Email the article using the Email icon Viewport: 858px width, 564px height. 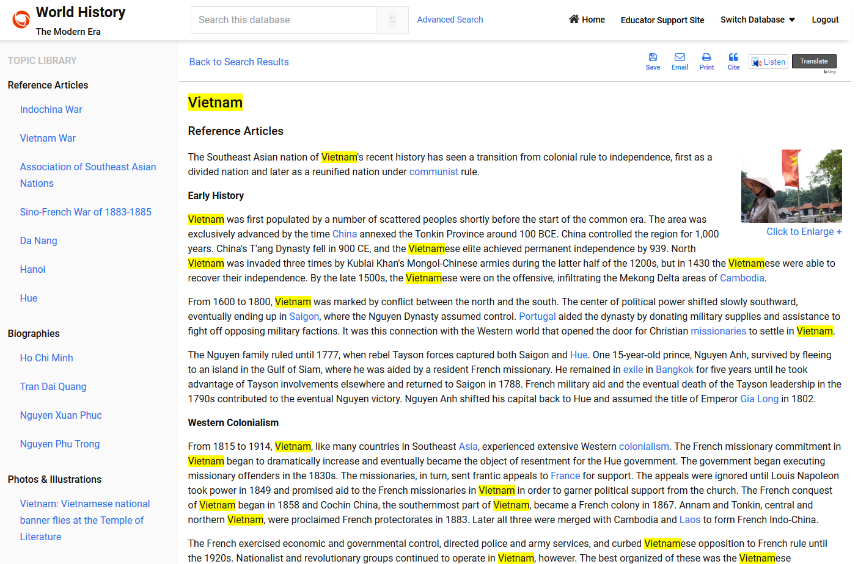click(680, 57)
